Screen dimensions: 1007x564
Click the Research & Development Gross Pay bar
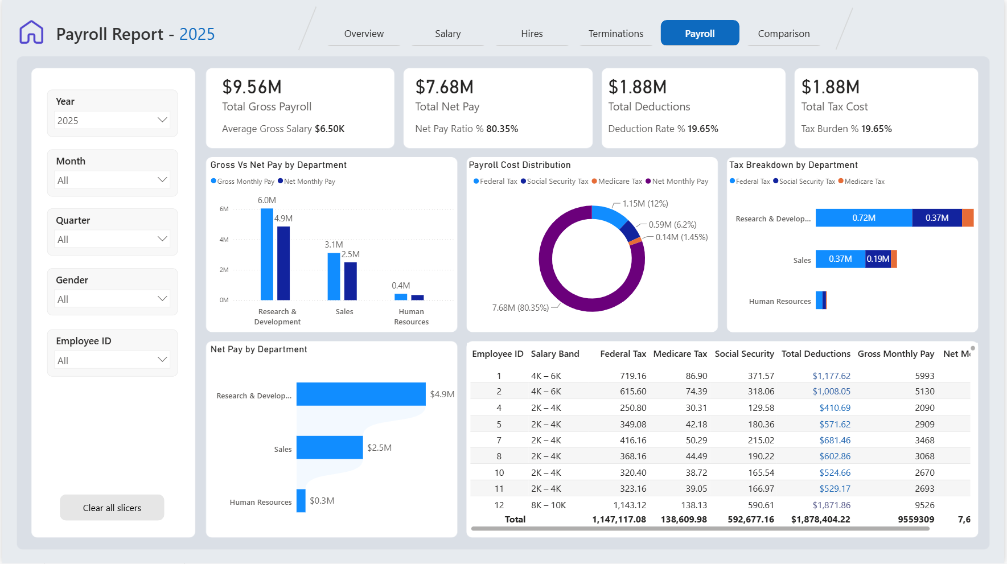pyautogui.click(x=266, y=254)
